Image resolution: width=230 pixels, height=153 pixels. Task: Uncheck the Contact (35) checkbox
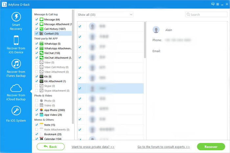(36, 33)
